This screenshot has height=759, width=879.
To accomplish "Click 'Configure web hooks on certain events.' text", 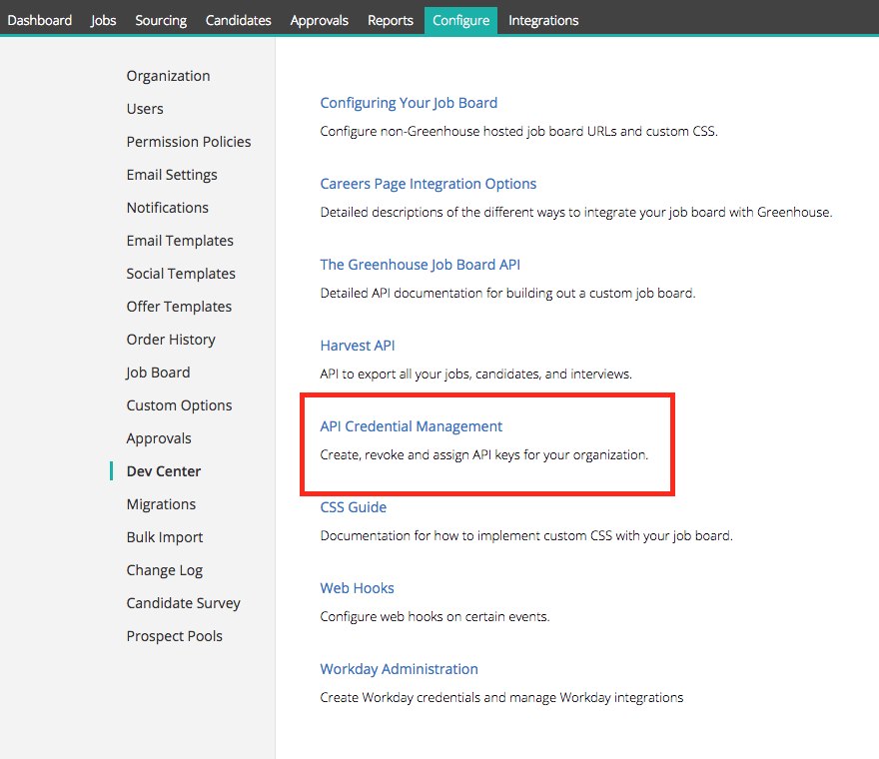I will pos(436,616).
